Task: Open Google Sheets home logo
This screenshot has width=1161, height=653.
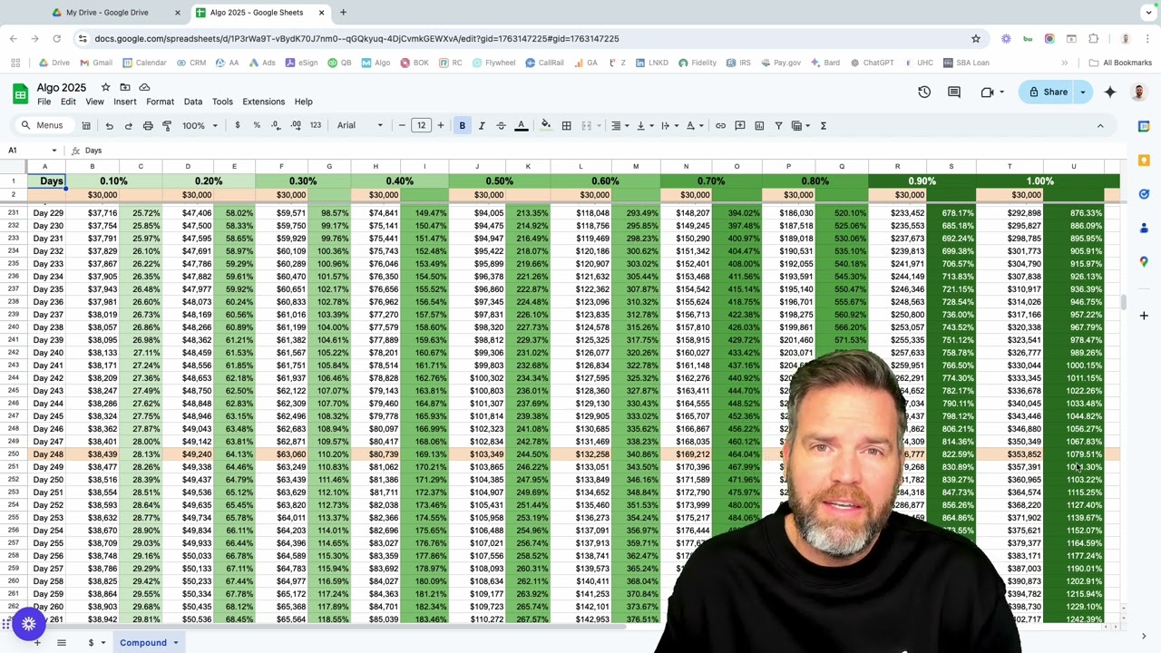Action: tap(20, 93)
